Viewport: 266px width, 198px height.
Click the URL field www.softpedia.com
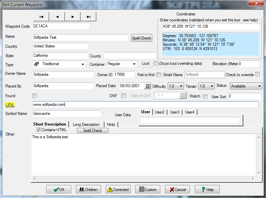pyautogui.click(x=145, y=105)
